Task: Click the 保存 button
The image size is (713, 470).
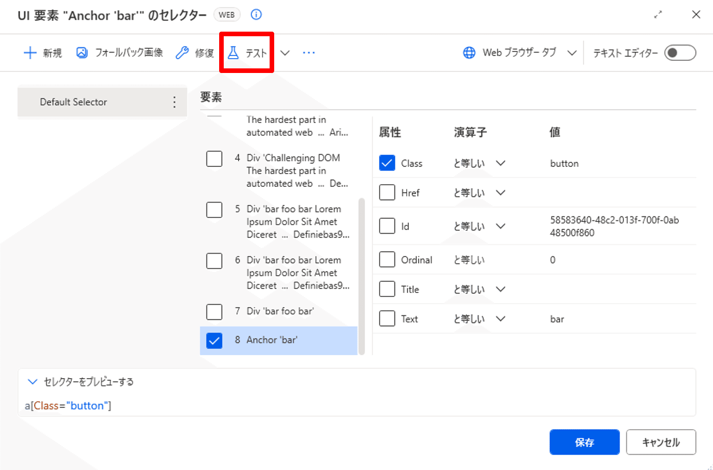Action: tap(585, 442)
